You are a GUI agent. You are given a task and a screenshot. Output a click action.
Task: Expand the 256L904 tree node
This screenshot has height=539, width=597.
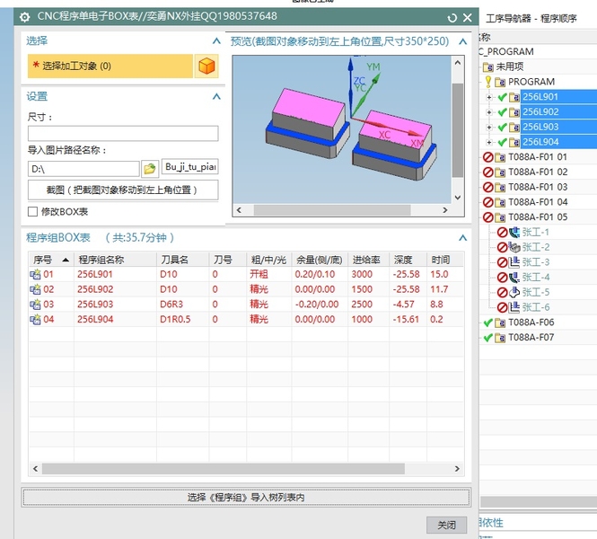tap(489, 142)
